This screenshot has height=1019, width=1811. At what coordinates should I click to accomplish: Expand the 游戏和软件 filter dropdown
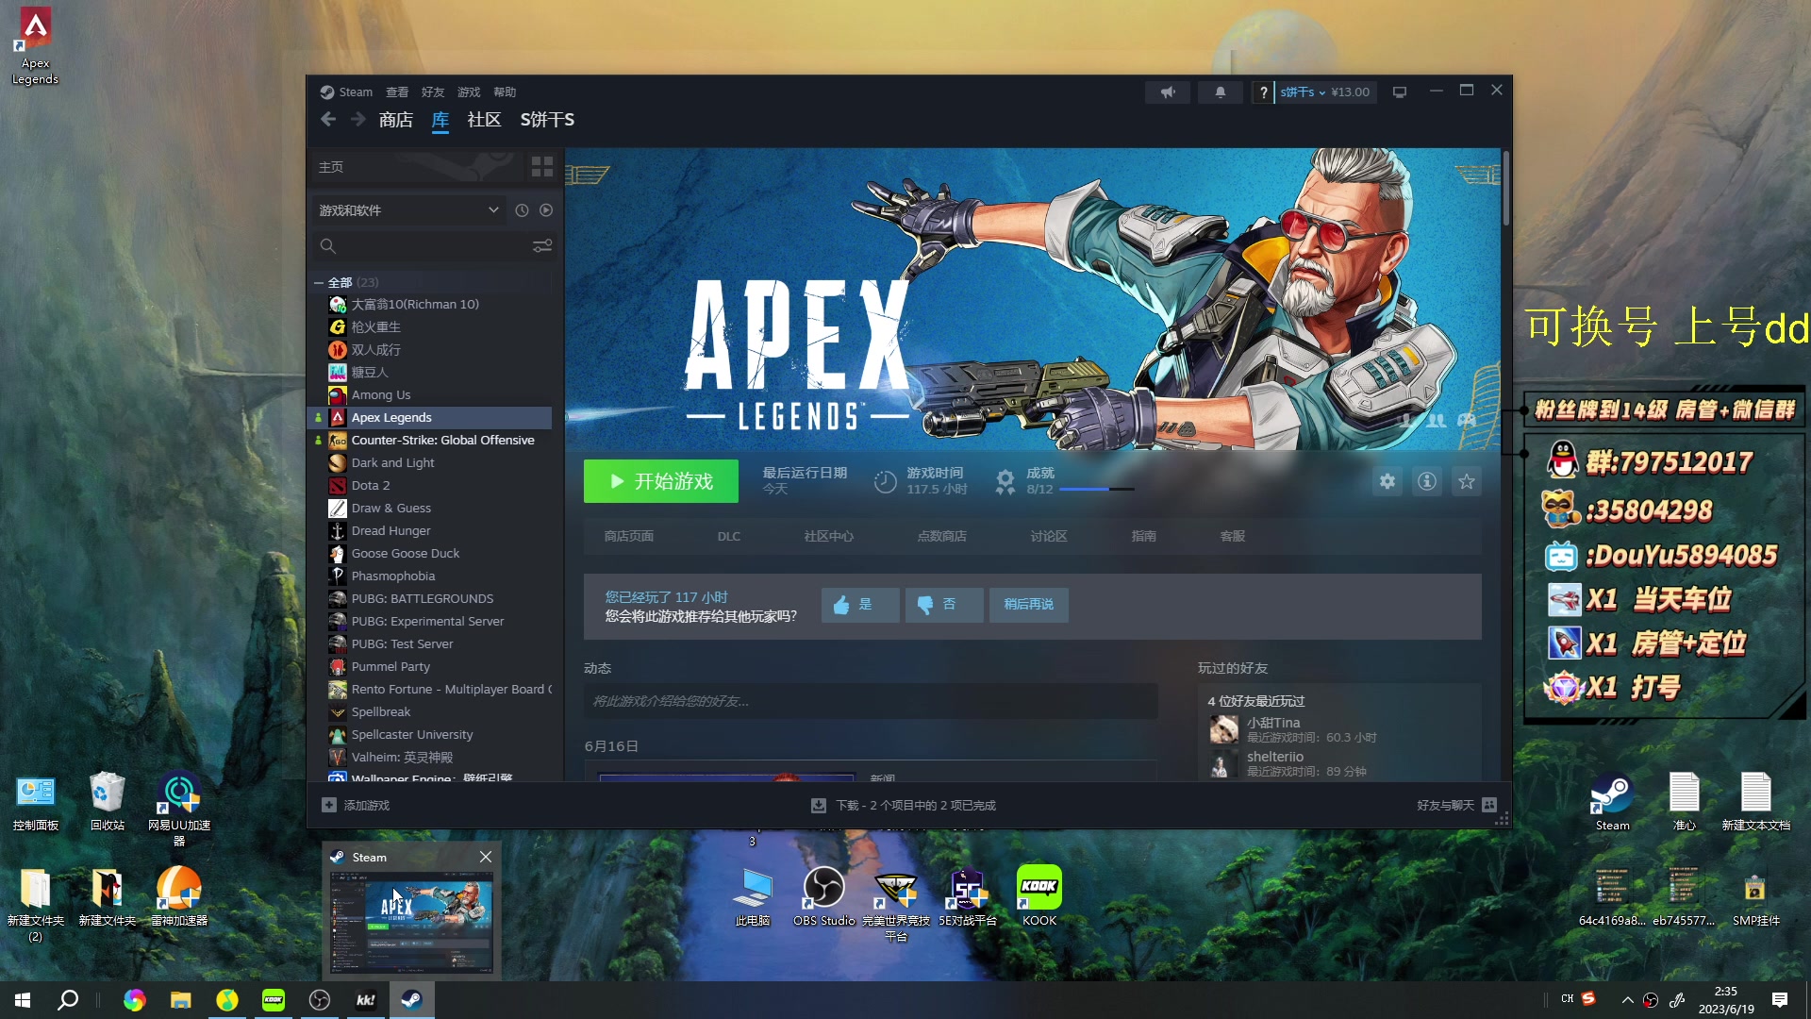tap(408, 210)
